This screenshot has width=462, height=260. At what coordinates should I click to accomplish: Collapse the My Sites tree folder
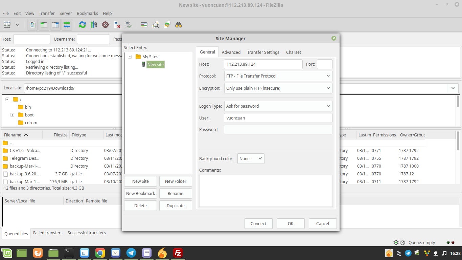pyautogui.click(x=130, y=57)
